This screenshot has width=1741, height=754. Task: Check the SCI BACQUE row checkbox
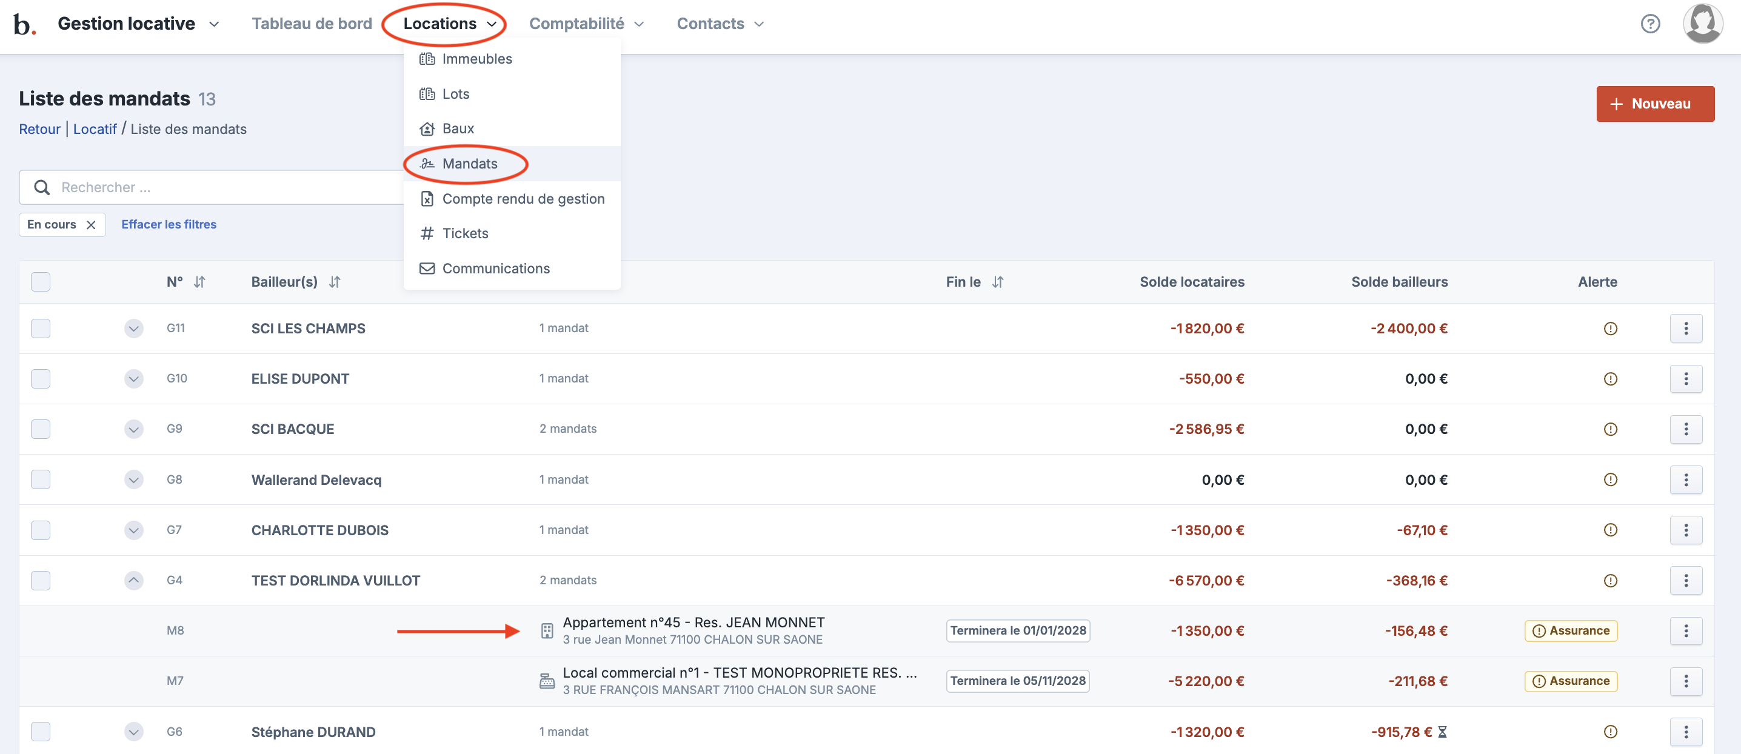point(41,429)
